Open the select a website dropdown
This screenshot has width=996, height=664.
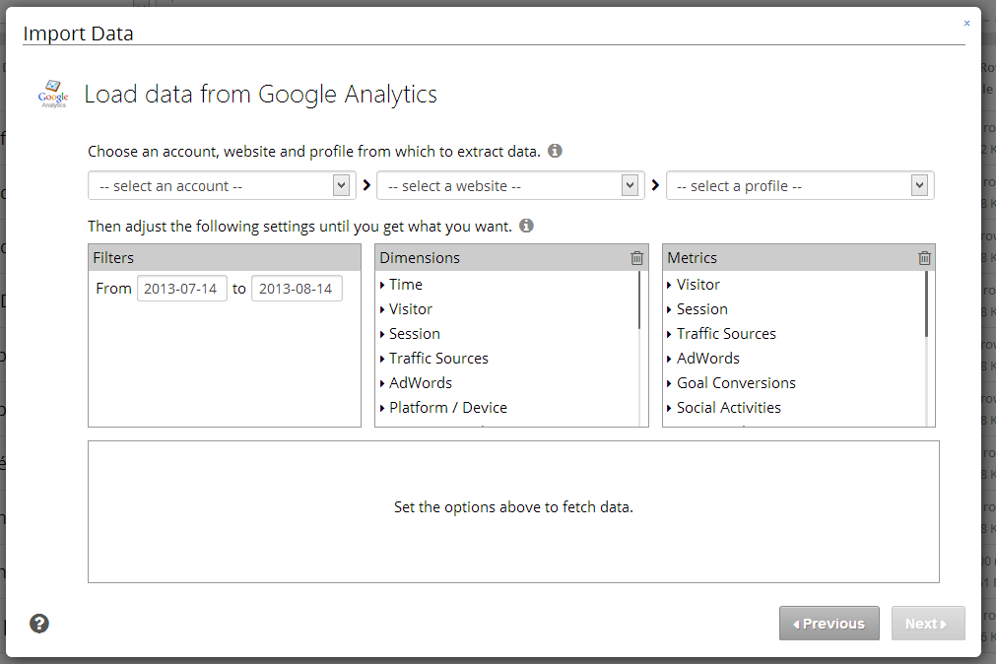pos(510,185)
